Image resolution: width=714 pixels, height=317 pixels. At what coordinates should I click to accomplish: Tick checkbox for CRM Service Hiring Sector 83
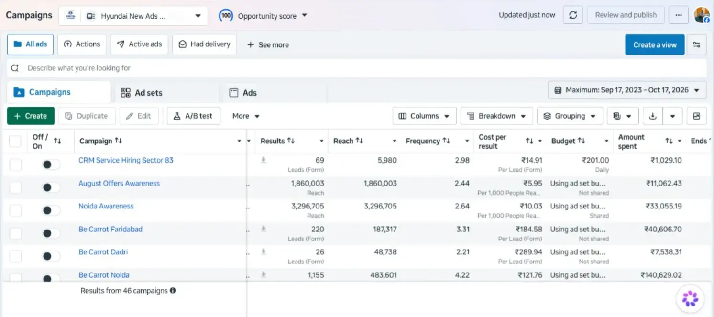(15, 164)
